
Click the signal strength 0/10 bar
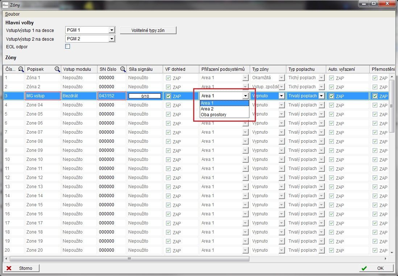(x=145, y=96)
